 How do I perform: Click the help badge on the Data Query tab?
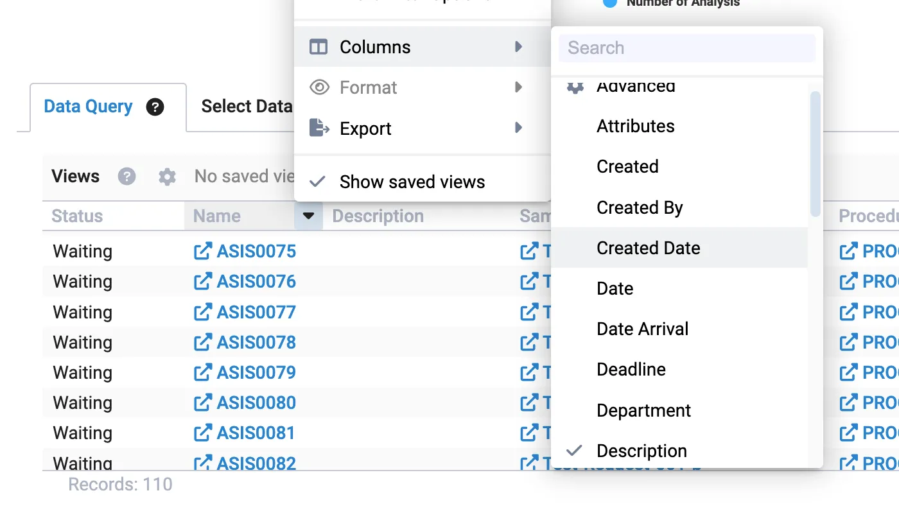pyautogui.click(x=155, y=107)
